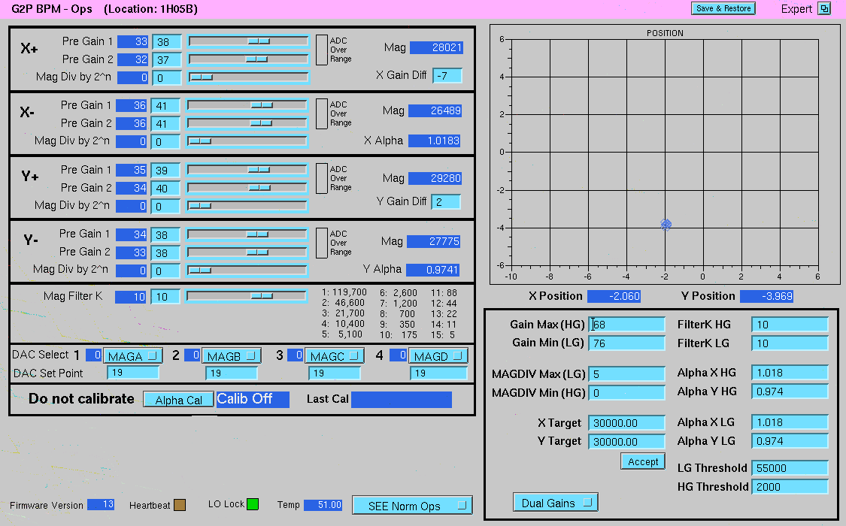Edit the MAGDIV Max (LG) field

click(x=627, y=374)
